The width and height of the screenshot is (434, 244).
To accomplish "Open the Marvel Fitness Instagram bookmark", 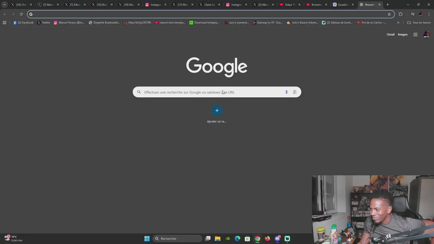I will [69, 23].
